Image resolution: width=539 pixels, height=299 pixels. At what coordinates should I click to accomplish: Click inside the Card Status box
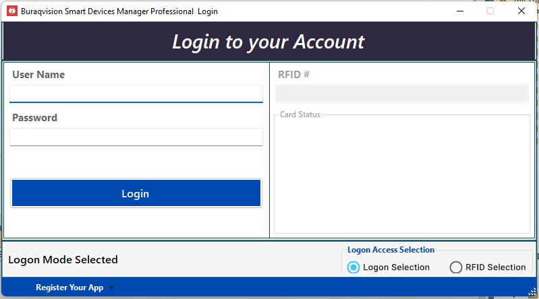[x=401, y=175]
